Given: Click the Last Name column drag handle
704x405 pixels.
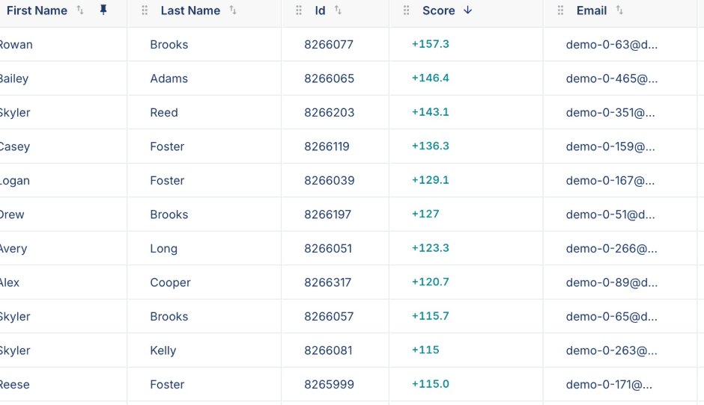Looking at the screenshot, I should coord(145,10).
